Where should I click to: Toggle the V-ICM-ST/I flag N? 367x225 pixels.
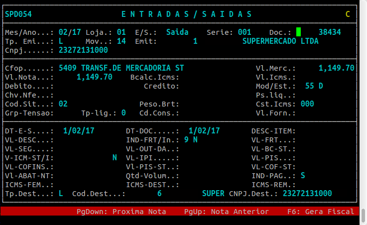[115, 157]
